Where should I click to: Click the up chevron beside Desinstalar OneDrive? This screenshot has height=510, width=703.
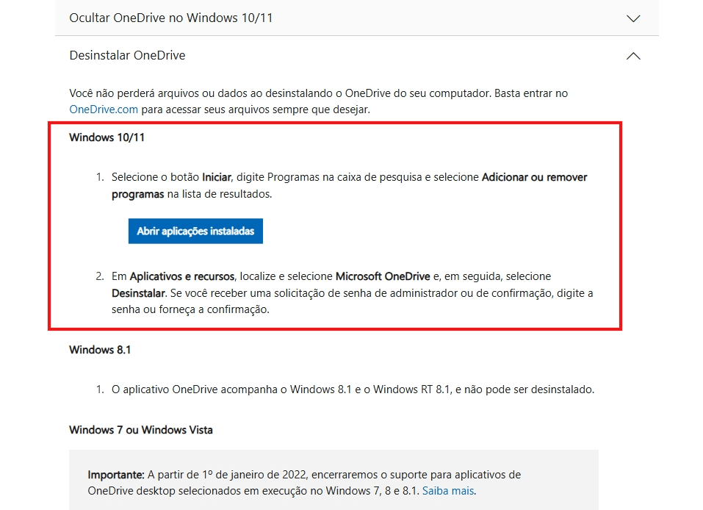point(633,56)
